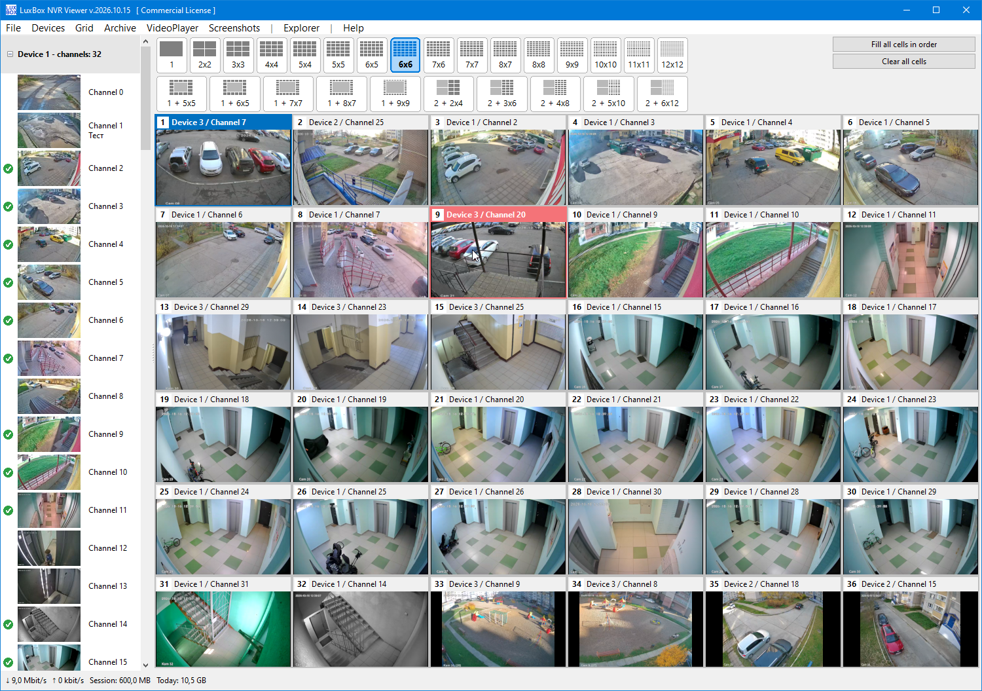The height and width of the screenshot is (691, 982).
Task: Select the 10x10 grid layout
Action: (x=606, y=55)
